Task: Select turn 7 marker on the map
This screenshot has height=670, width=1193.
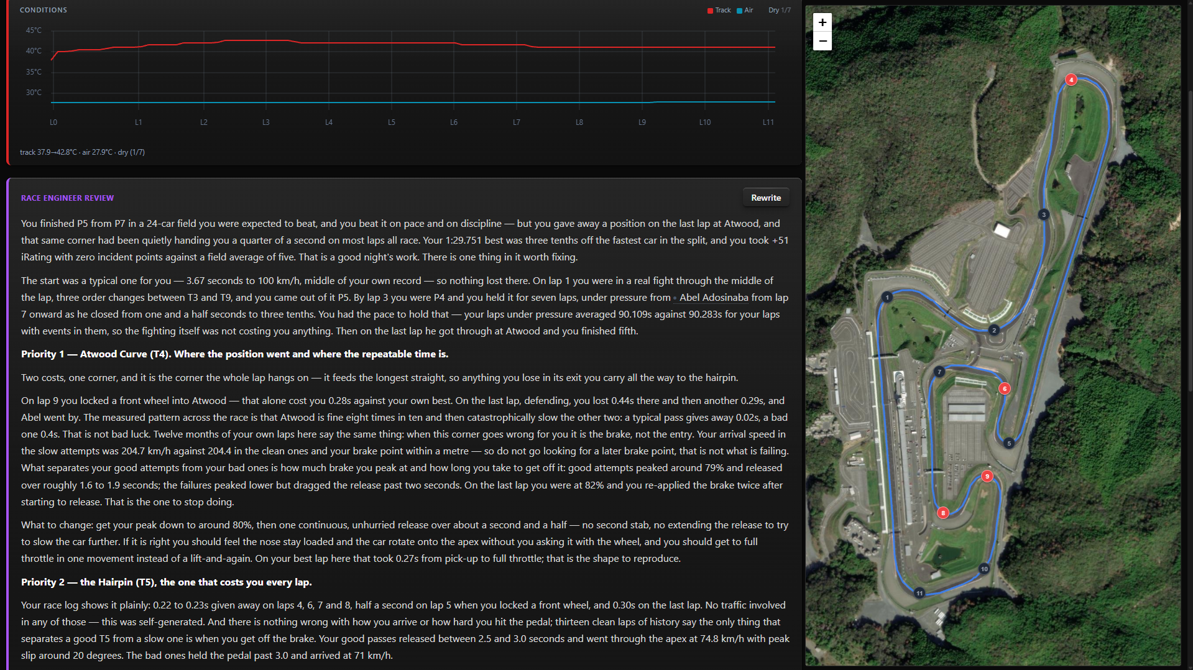Action: click(939, 372)
